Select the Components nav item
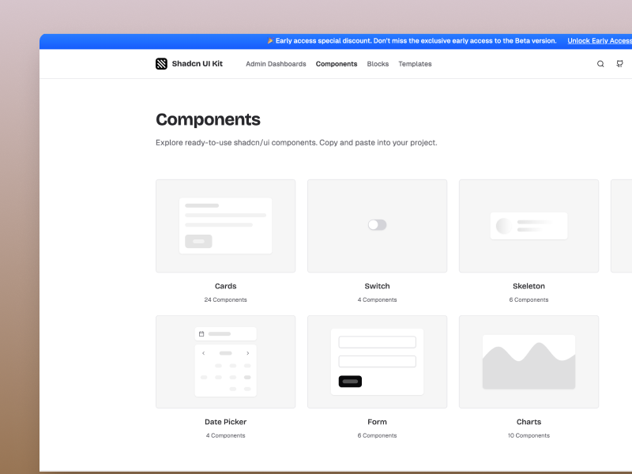Viewport: 632px width, 474px height. pyautogui.click(x=336, y=64)
